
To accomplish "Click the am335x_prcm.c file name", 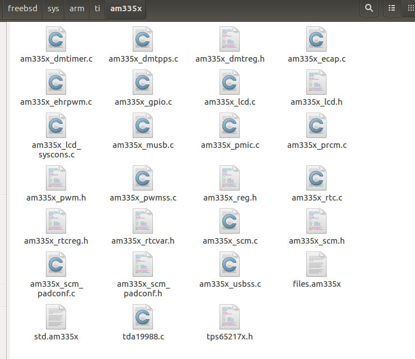I will (x=317, y=145).
